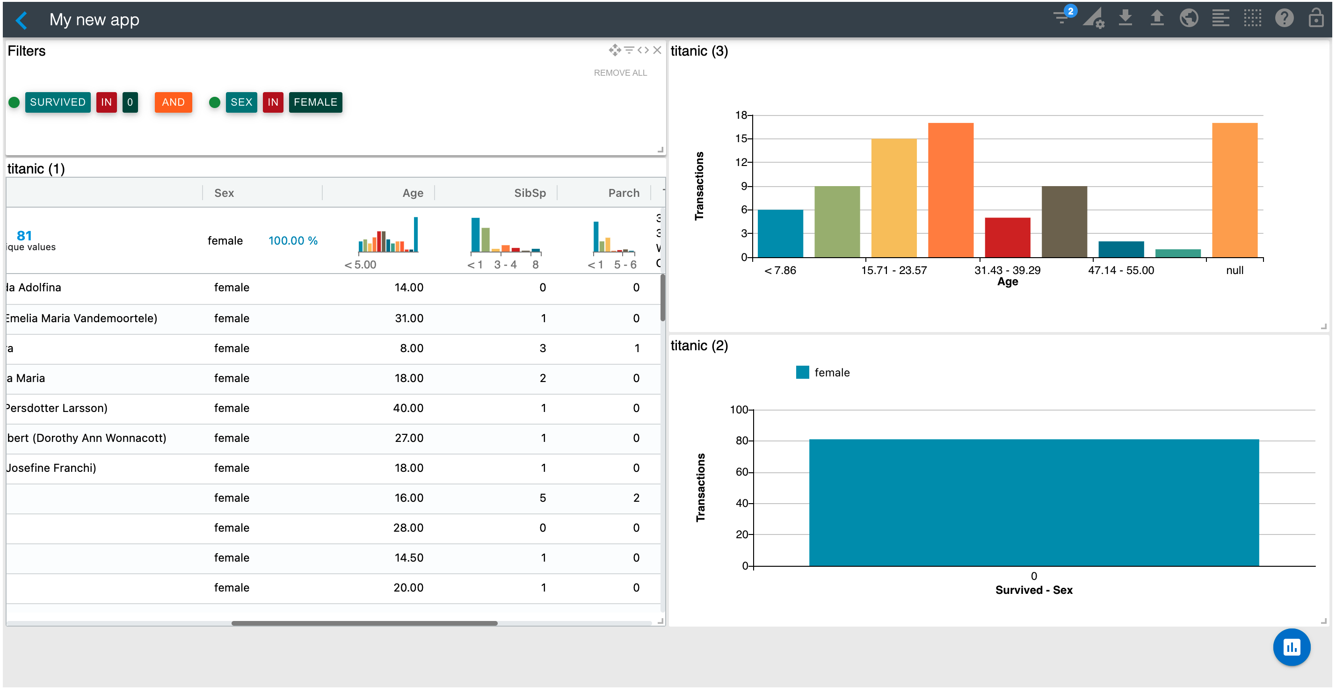Click the globe icon in the header

pos(1189,19)
